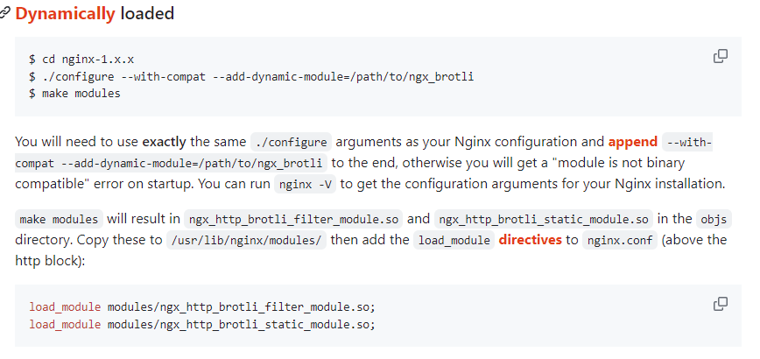
Task: Click the filter_module.so load_module line in code block
Action: [x=202, y=307]
